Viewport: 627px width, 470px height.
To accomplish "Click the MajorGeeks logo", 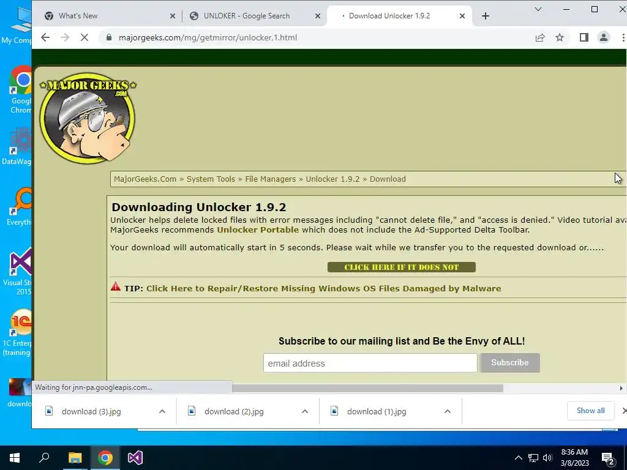I will pos(88,118).
